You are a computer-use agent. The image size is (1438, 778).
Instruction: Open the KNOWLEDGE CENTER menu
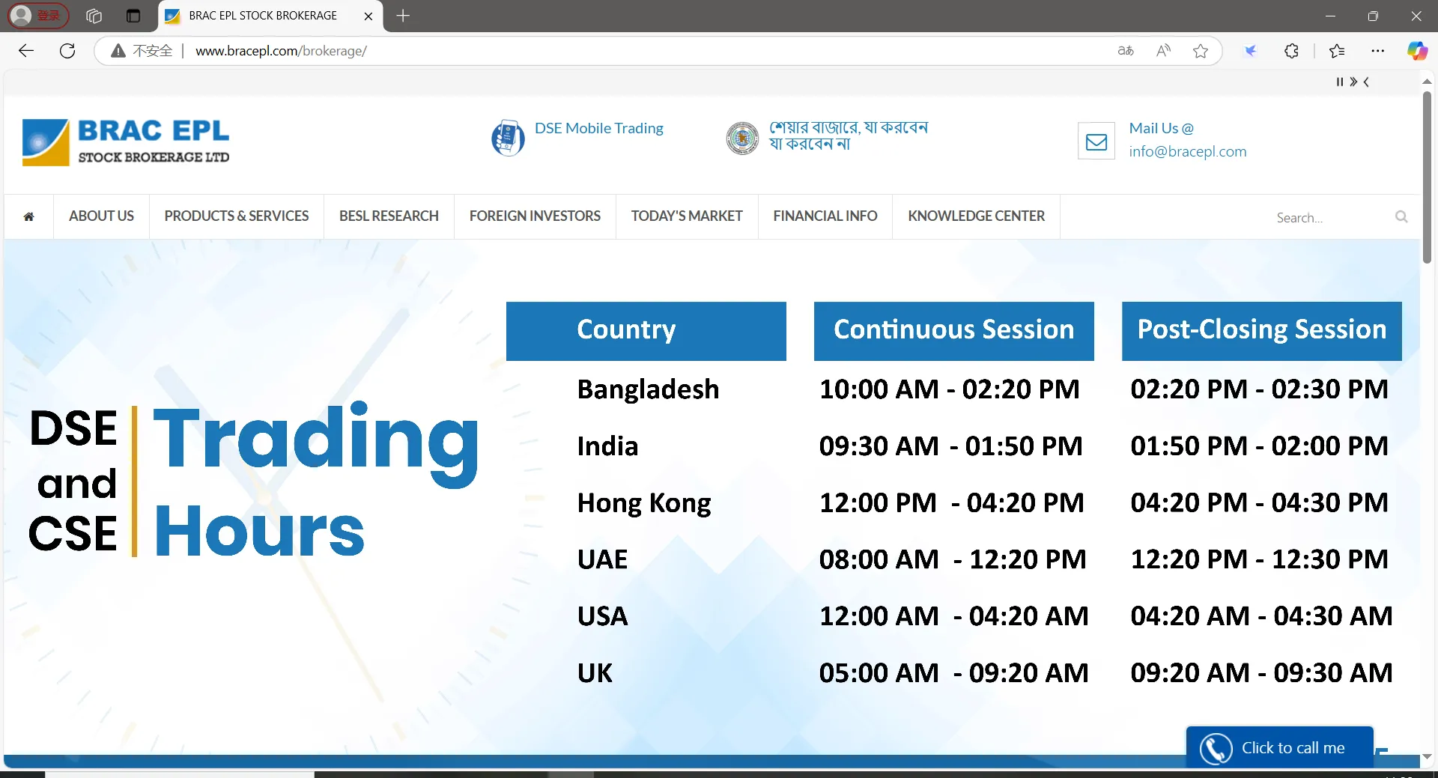pyautogui.click(x=976, y=216)
